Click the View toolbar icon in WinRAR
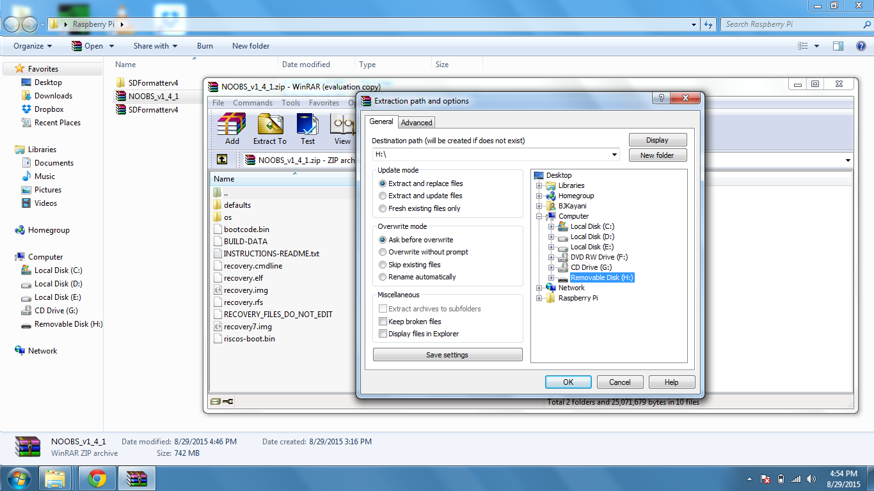The image size is (874, 491). [x=342, y=129]
